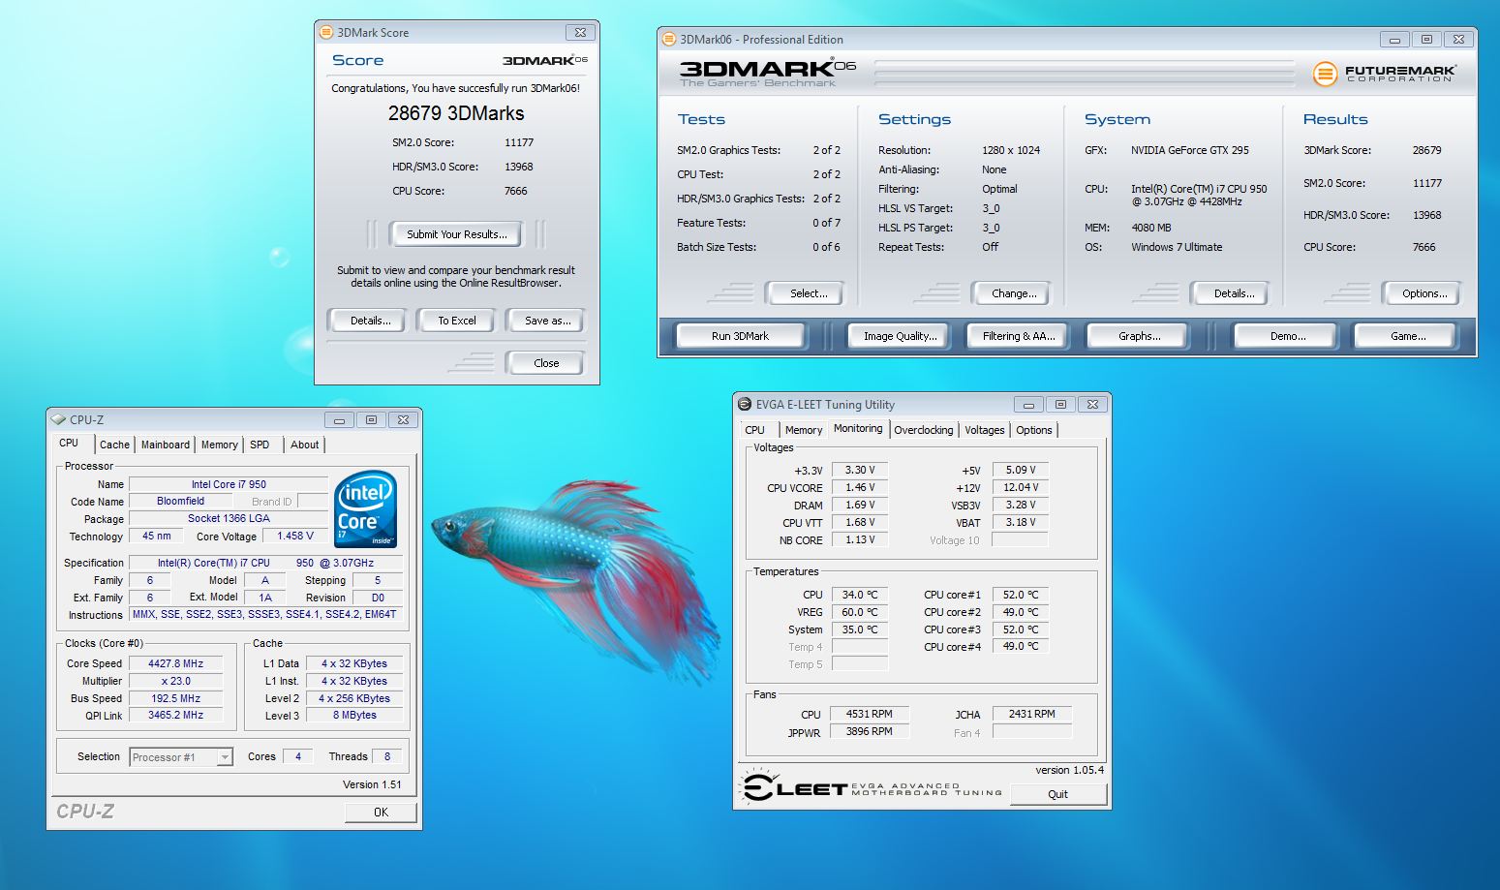Click the Level 2 cache 4 x 256 KBytes
The image size is (1500, 890).
(x=354, y=698)
